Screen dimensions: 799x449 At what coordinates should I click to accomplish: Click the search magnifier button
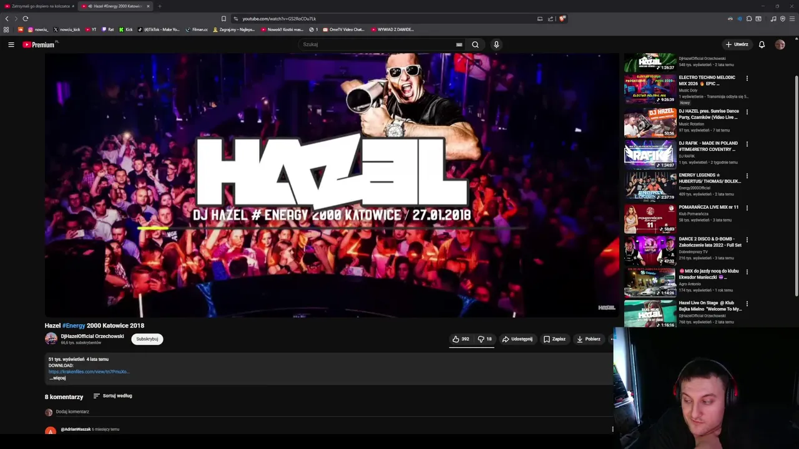point(475,44)
